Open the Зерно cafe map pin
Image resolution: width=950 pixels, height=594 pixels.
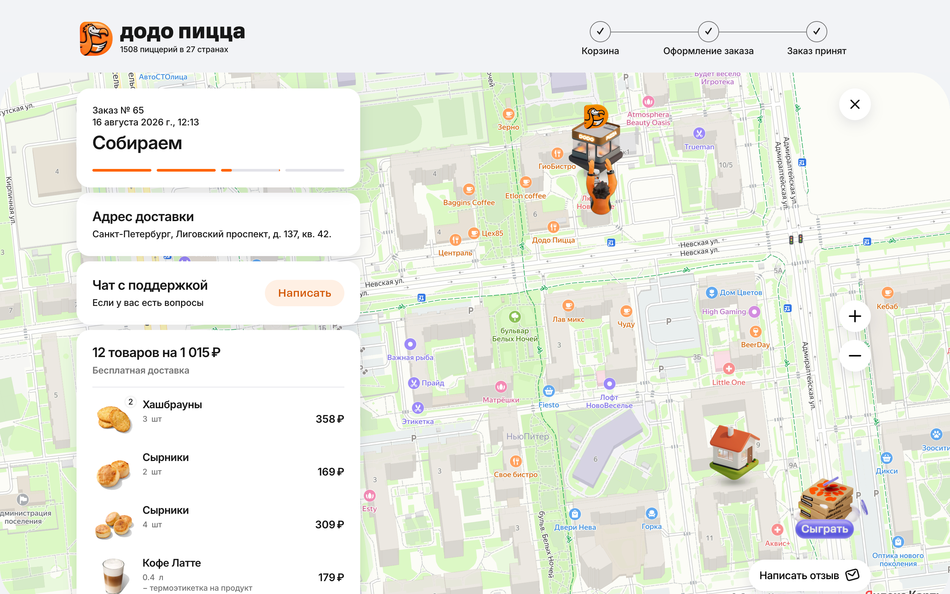[508, 114]
